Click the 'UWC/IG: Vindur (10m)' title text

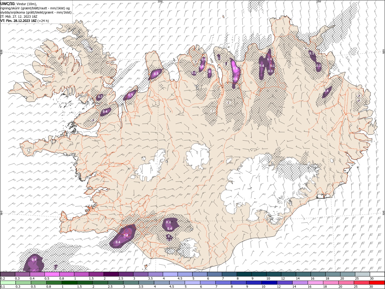(x=19, y=4)
